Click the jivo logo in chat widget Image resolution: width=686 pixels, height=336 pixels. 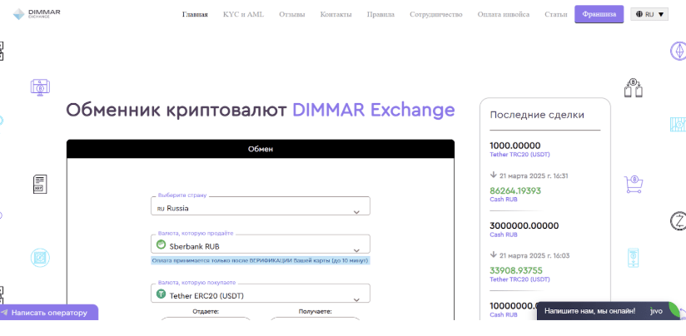(x=656, y=311)
